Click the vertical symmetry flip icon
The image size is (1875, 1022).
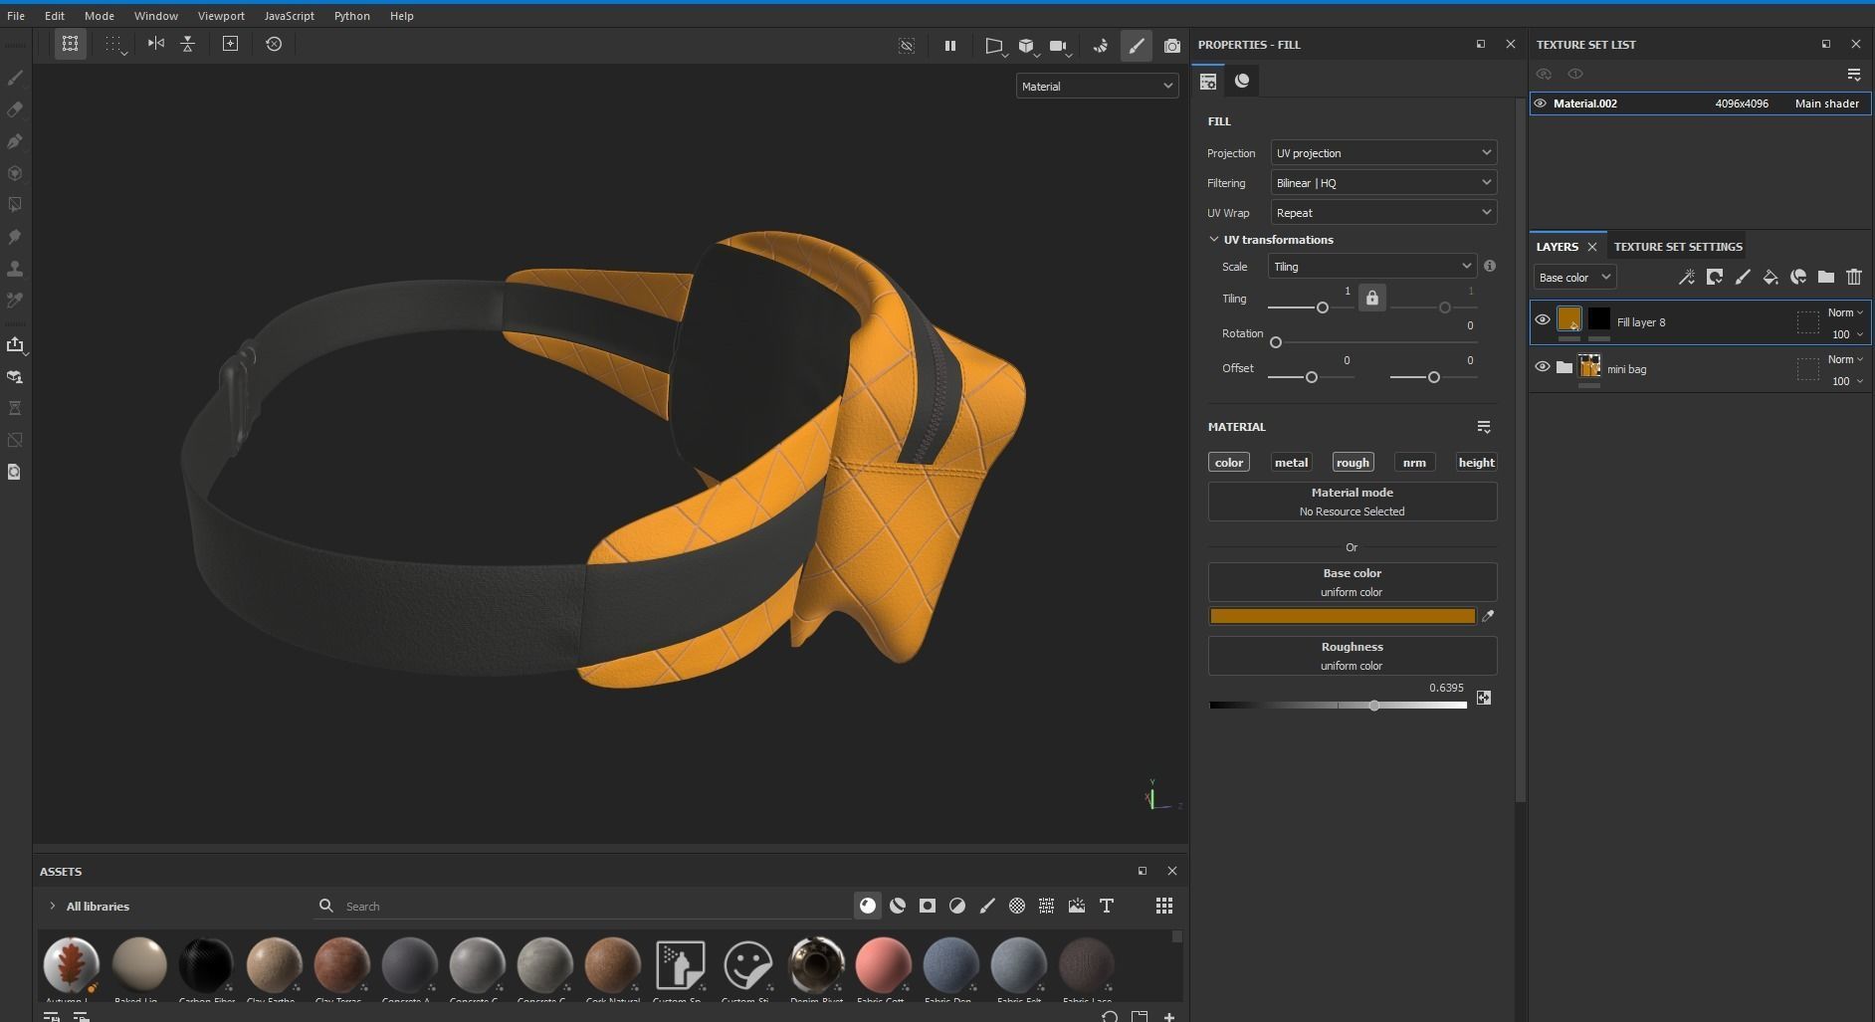(187, 44)
